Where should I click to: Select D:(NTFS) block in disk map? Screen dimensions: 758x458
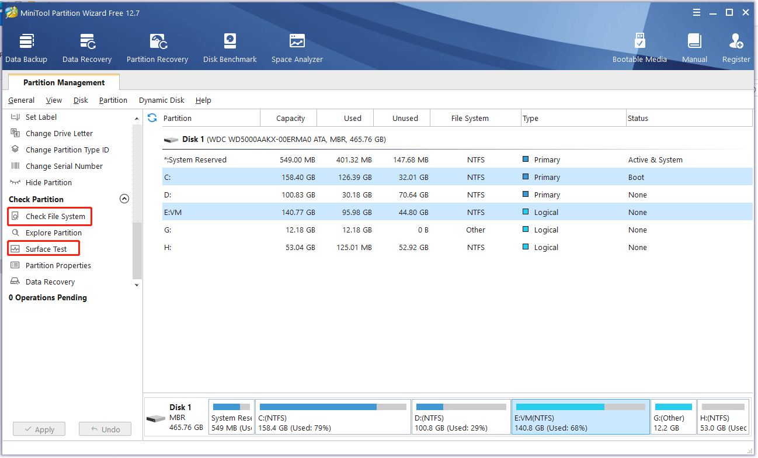[x=461, y=417]
